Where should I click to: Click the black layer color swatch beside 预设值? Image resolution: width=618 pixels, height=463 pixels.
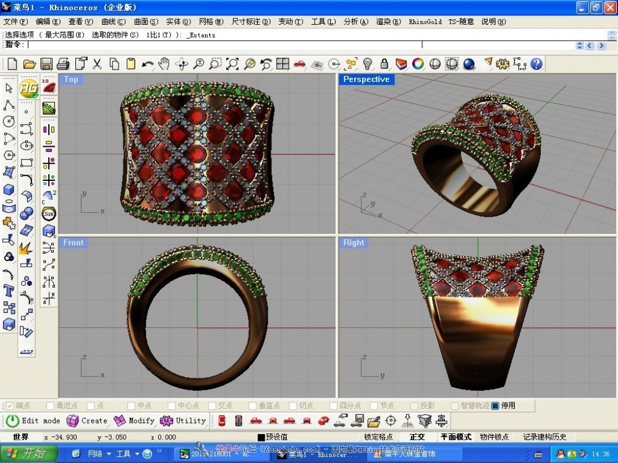[x=261, y=438]
